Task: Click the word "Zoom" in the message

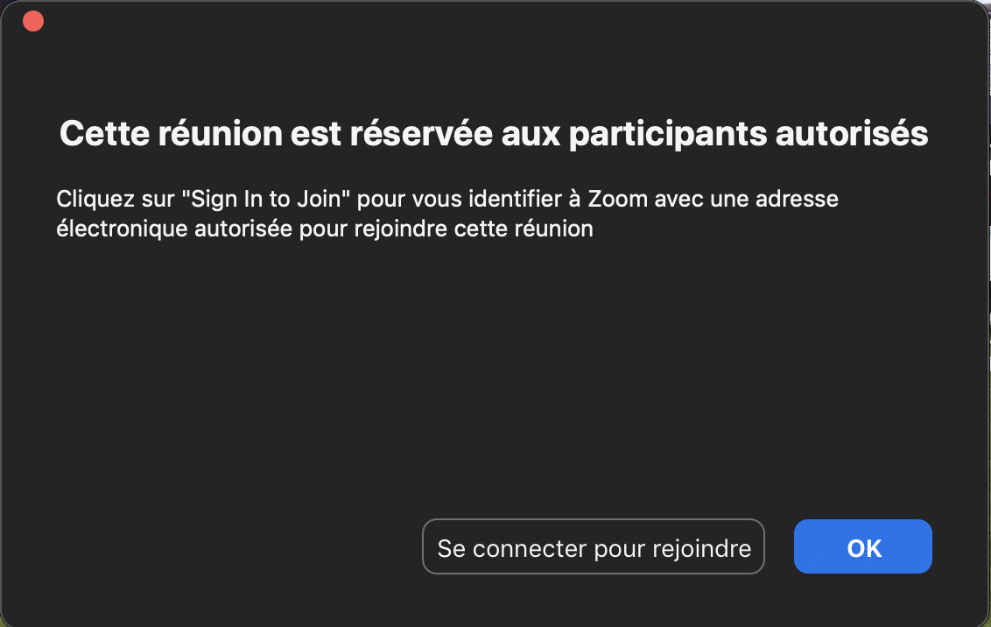Action: click(617, 199)
